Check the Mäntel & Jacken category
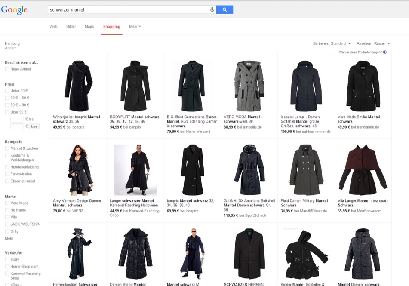The height and width of the screenshot is (286, 409). [x=7, y=148]
